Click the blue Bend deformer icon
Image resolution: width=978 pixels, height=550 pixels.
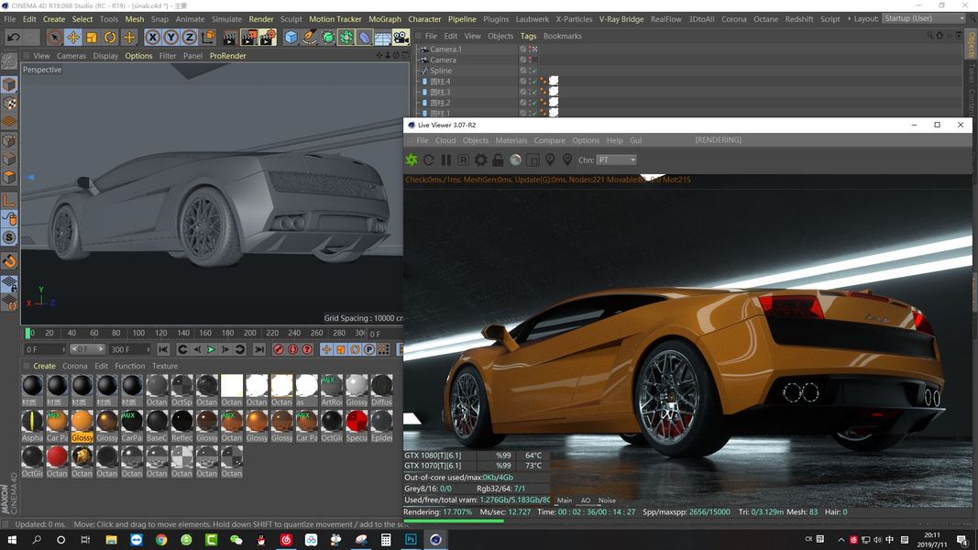tap(364, 38)
